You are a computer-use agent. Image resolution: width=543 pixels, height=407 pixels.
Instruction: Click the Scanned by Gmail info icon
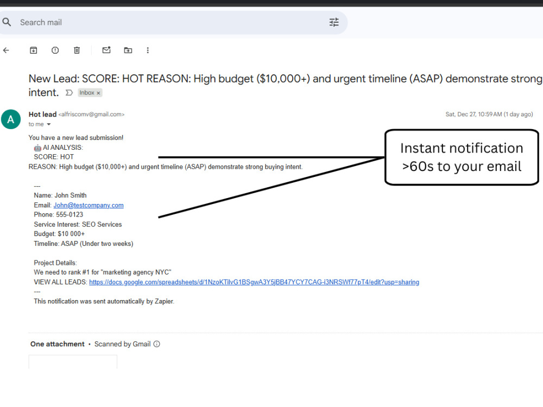click(x=157, y=344)
